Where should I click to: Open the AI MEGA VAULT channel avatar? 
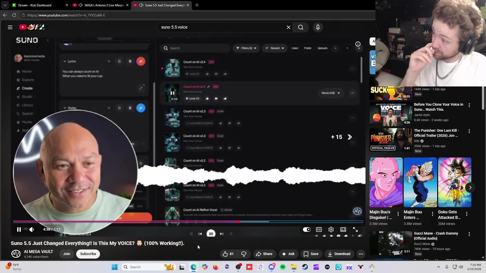click(16, 254)
